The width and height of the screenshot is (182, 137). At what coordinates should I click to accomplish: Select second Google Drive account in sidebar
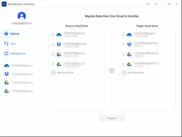click(19, 91)
